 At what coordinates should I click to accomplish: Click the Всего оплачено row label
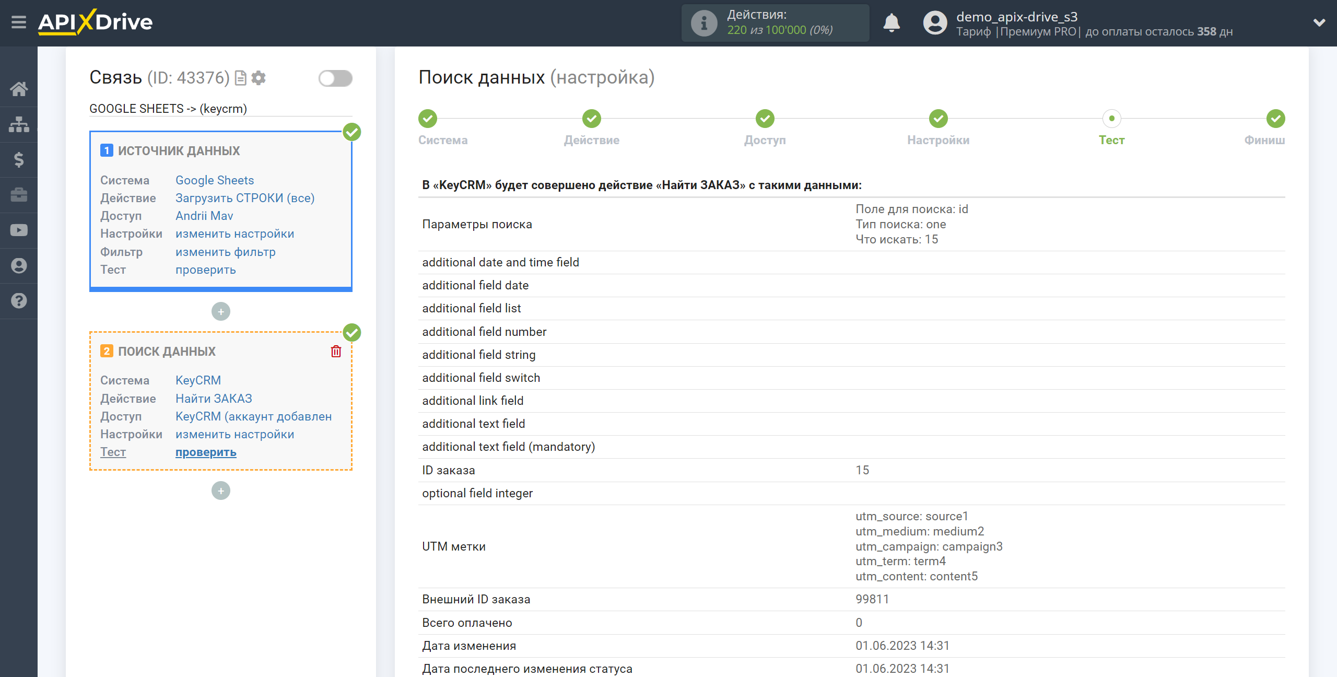(x=467, y=623)
